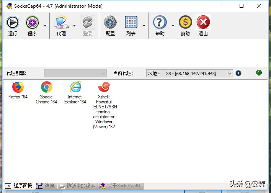Switch to the 程序面板 tab
Viewport: 271px width, 193px height.
point(18,186)
